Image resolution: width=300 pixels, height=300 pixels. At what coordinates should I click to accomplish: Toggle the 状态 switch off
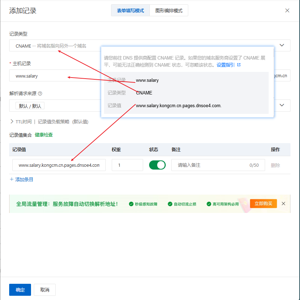point(157,165)
